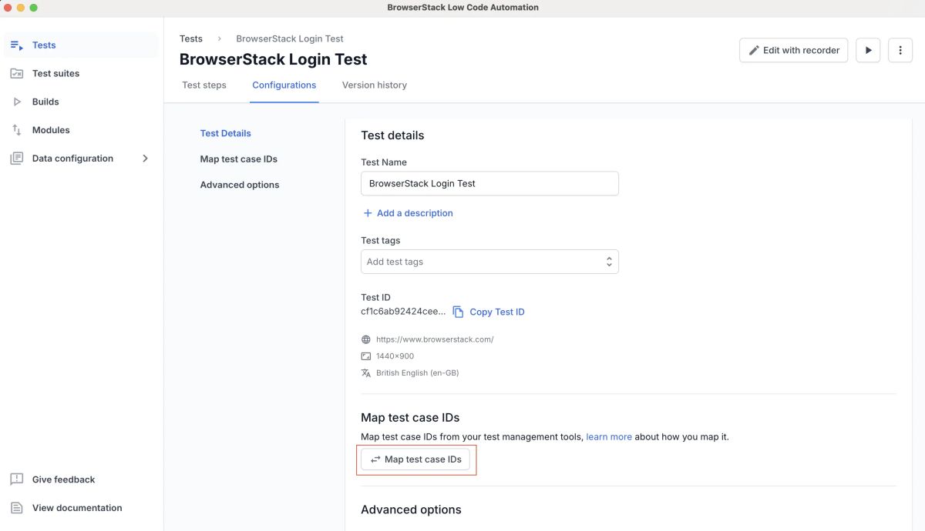The height and width of the screenshot is (531, 925).
Task: Switch to the Test steps tab
Action: click(x=204, y=85)
